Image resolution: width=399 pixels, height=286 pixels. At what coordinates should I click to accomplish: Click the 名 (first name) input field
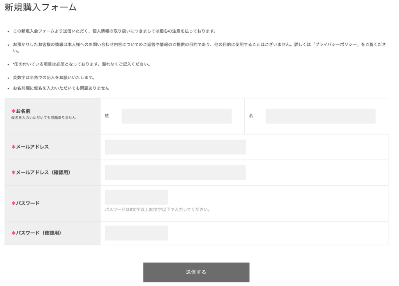(320, 116)
